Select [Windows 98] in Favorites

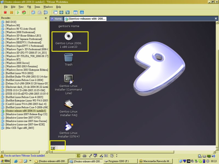(x=13, y=25)
